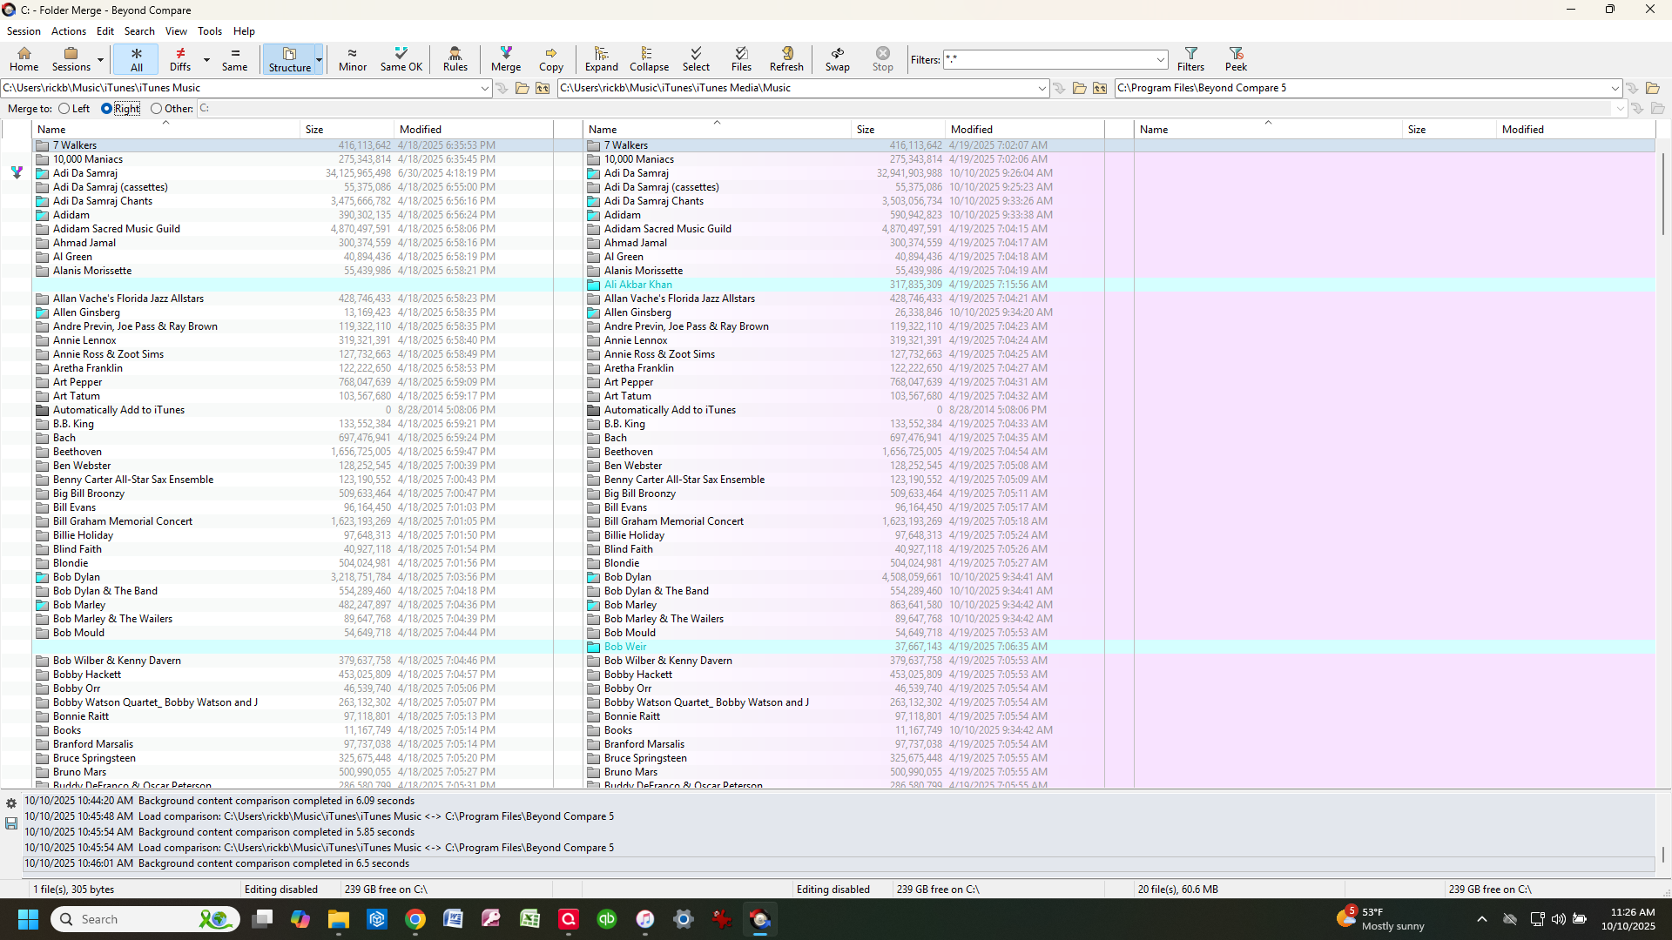
Task: Select Ali Akbar Khan folder
Action: point(637,285)
